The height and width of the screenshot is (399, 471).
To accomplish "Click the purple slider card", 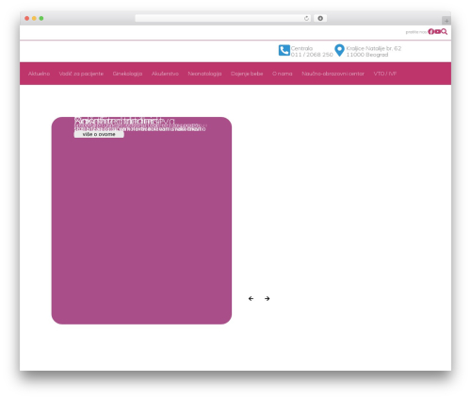I will click(x=141, y=221).
